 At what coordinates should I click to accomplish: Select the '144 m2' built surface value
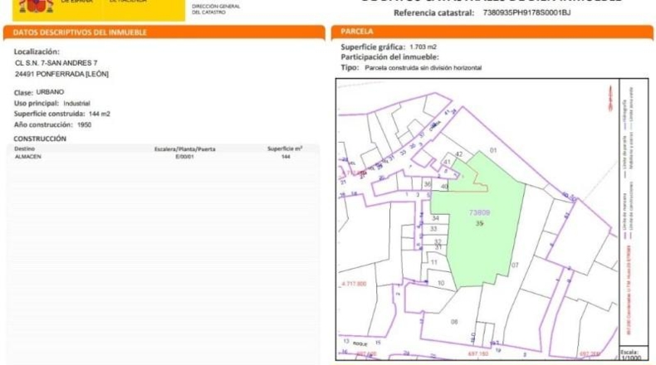tap(100, 114)
